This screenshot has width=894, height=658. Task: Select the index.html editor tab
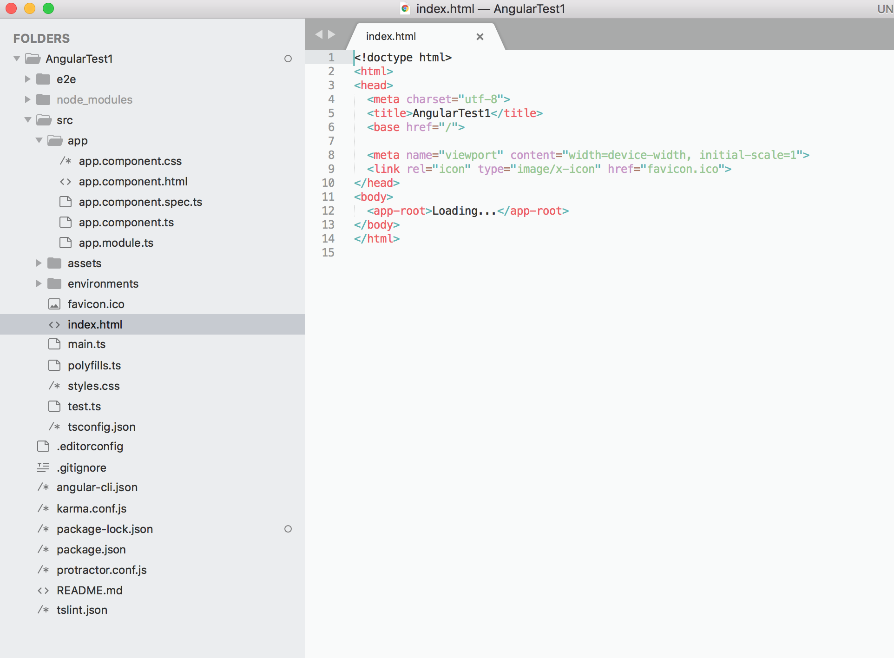[x=391, y=36]
